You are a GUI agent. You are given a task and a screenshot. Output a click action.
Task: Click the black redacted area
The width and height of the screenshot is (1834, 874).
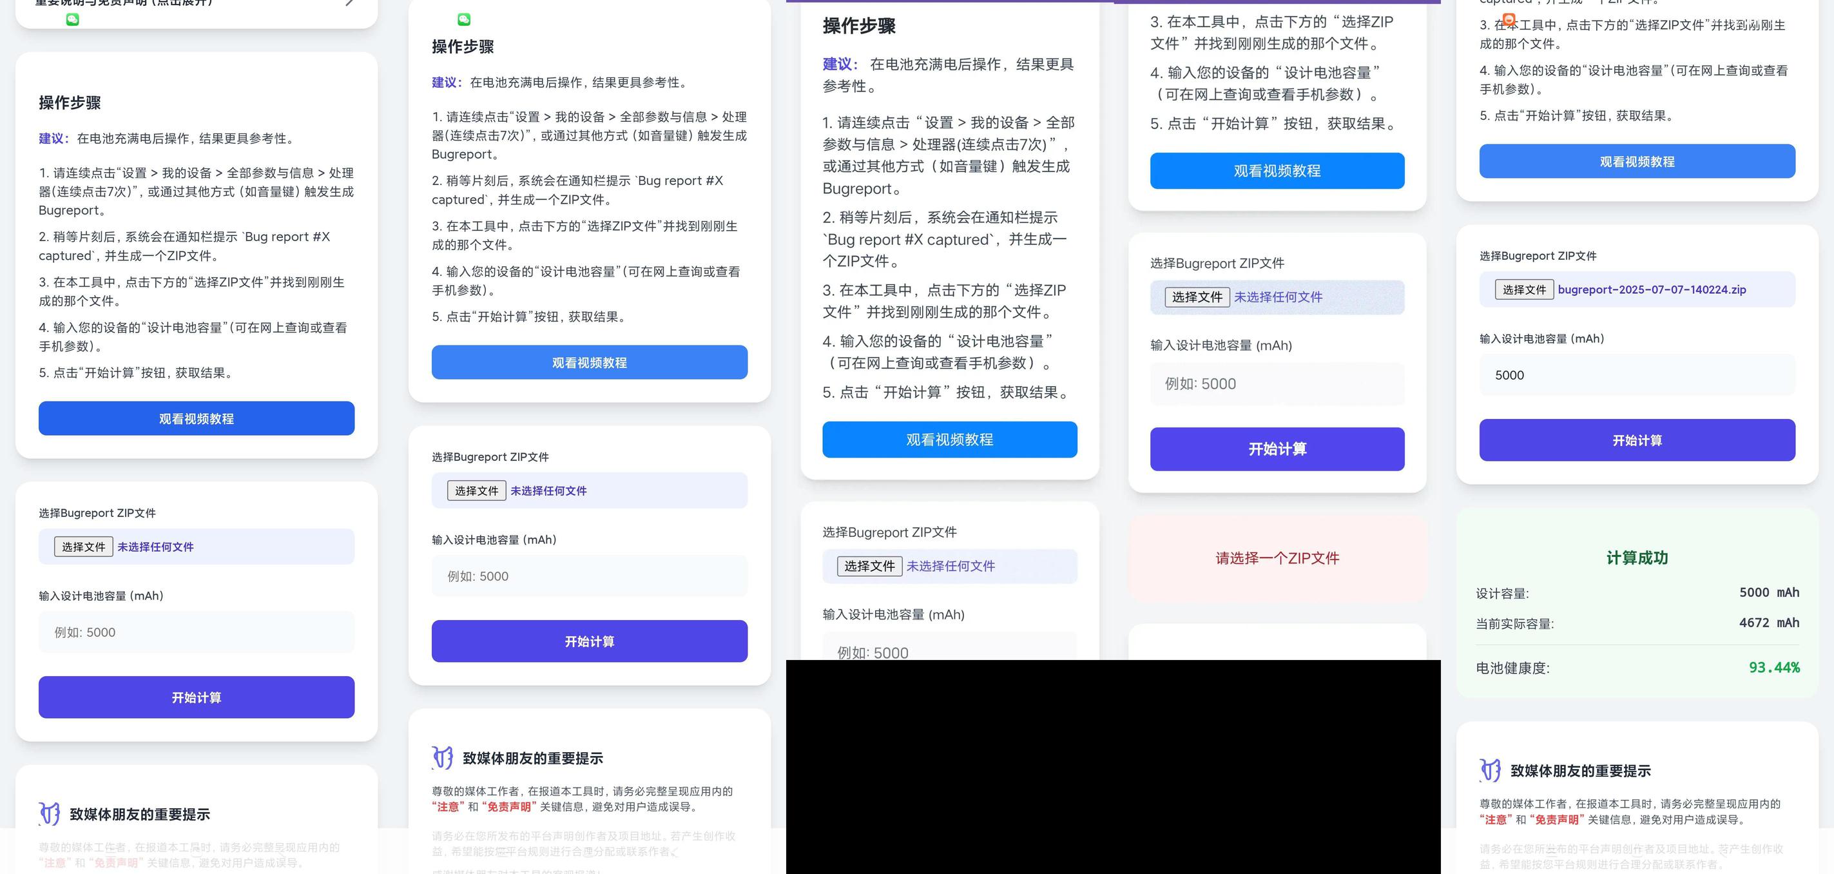(x=1113, y=766)
